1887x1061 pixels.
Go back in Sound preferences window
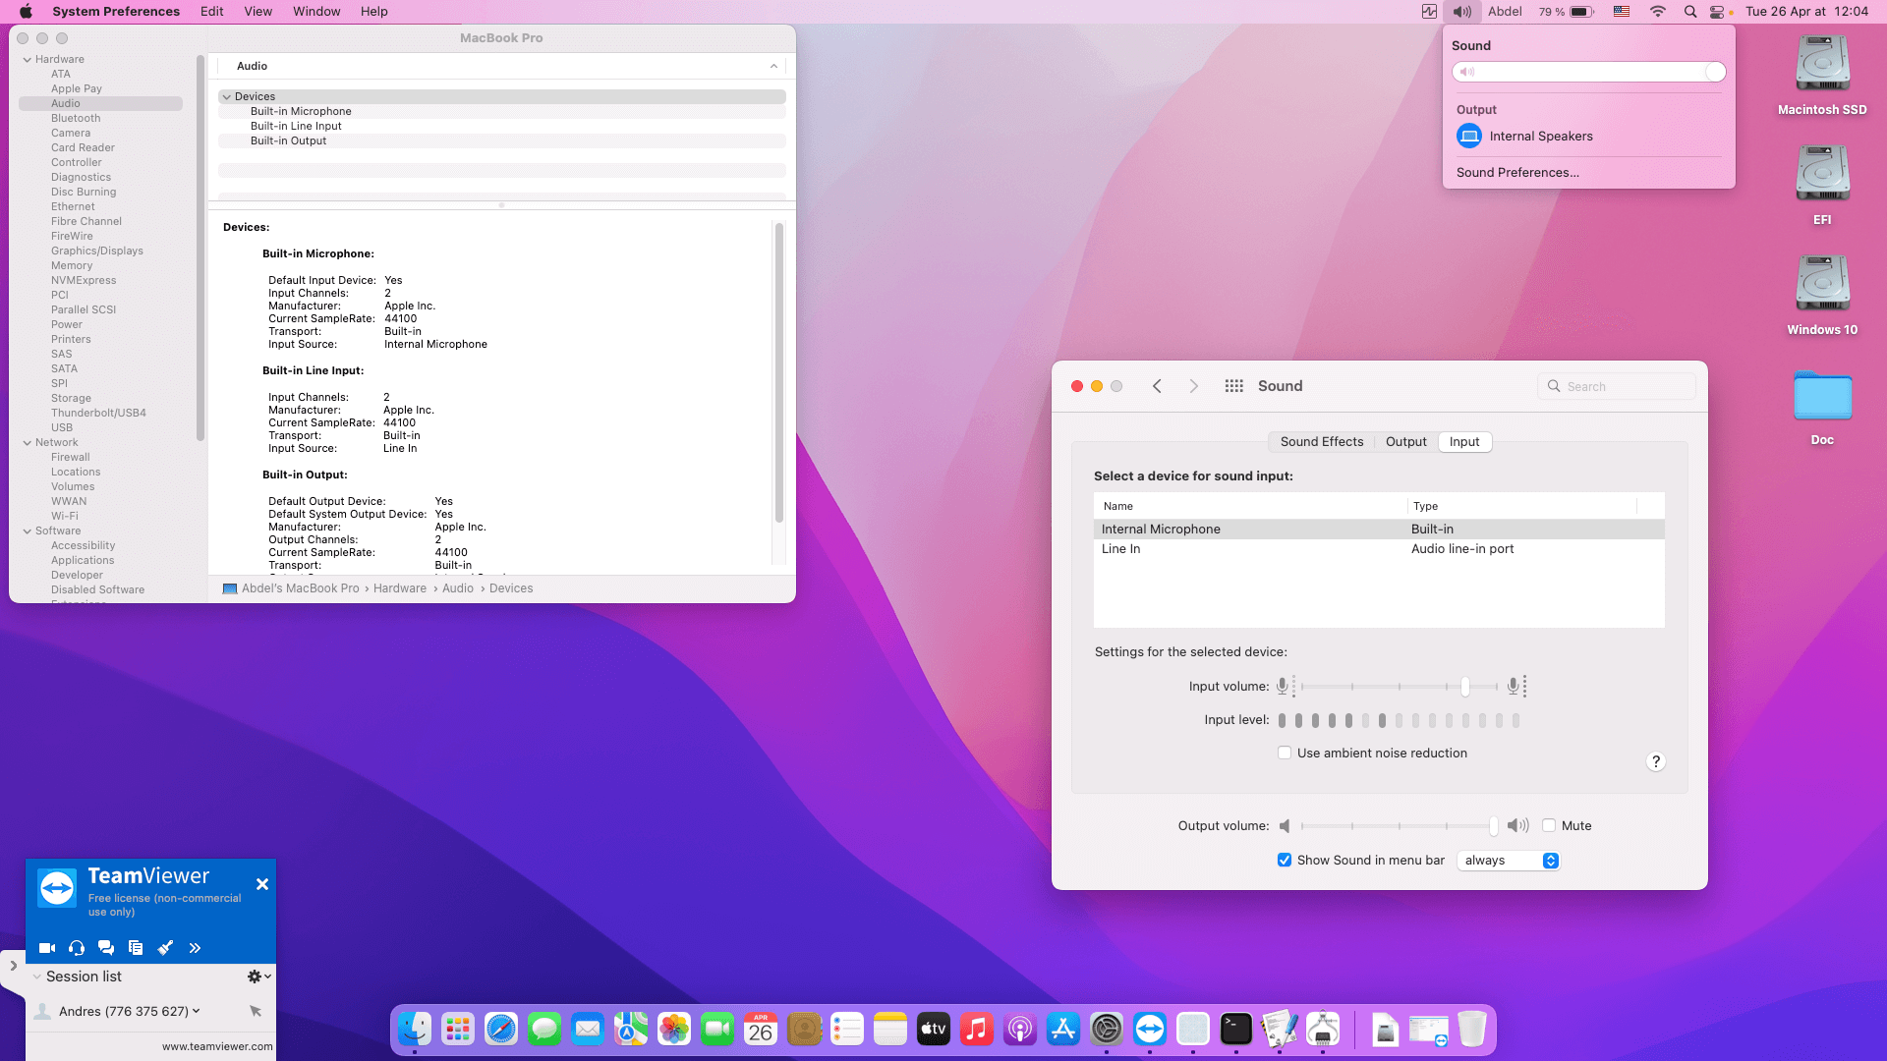click(x=1157, y=386)
